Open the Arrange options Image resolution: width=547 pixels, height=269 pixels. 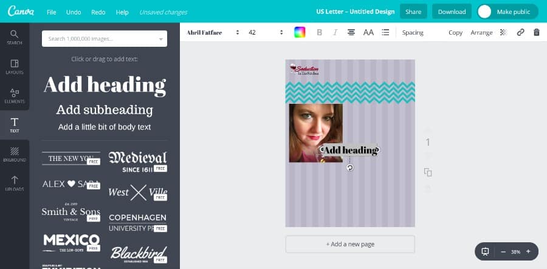(x=481, y=32)
